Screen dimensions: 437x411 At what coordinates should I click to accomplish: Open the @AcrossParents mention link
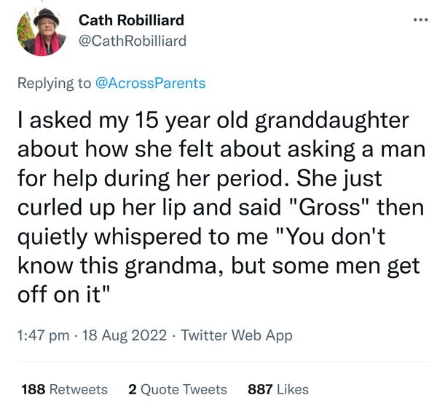point(151,83)
